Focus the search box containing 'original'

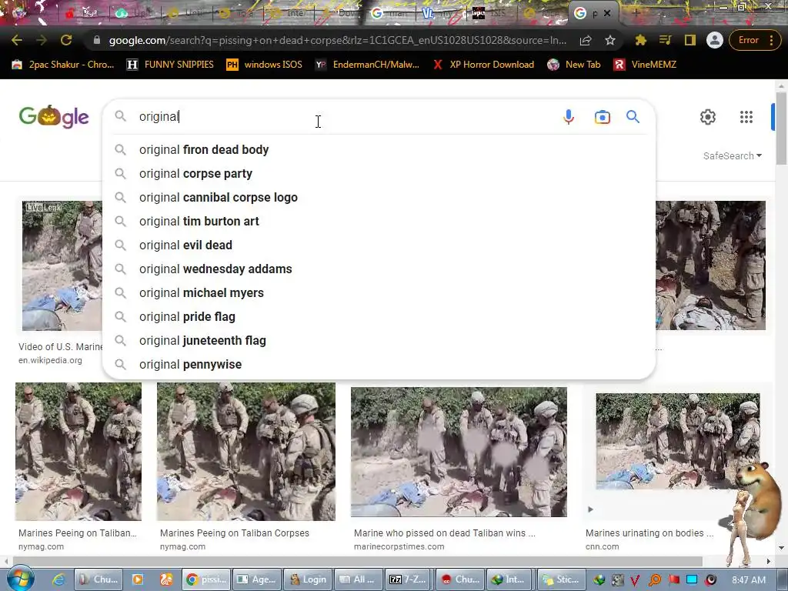click(x=347, y=117)
